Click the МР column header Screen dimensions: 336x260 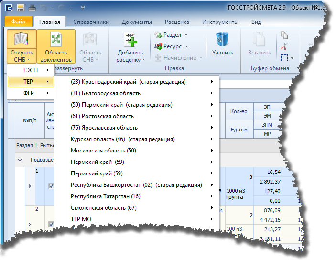pyautogui.click(x=267, y=134)
